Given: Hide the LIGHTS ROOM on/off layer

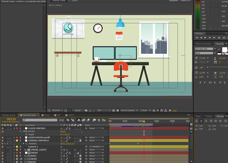Looking at the screenshot, I should (3, 138).
